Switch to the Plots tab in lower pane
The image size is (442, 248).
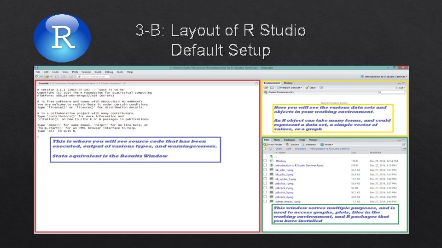[x=277, y=140]
